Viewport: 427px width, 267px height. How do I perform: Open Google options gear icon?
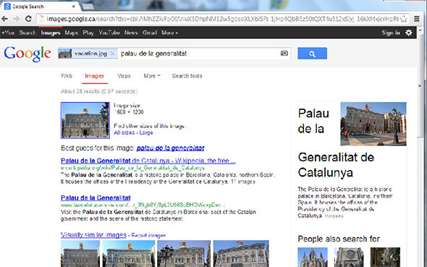click(x=409, y=33)
